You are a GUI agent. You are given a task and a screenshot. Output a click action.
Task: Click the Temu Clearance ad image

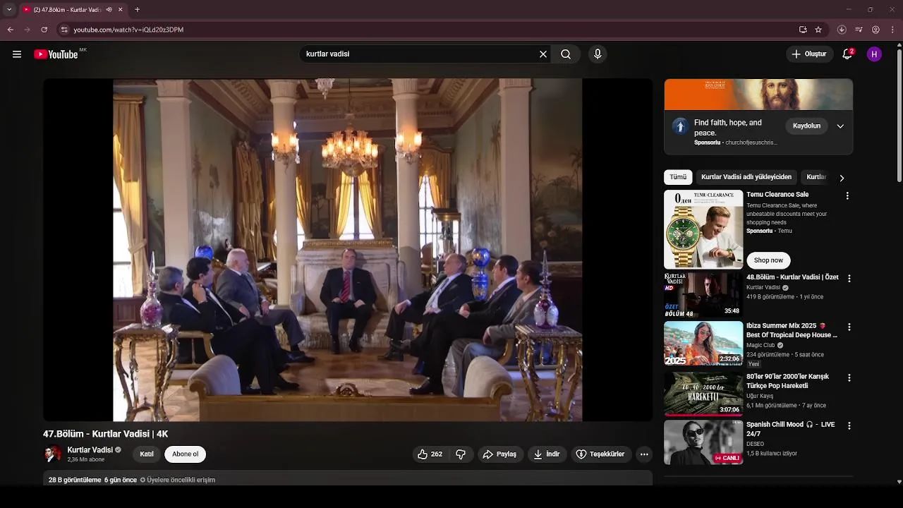703,229
